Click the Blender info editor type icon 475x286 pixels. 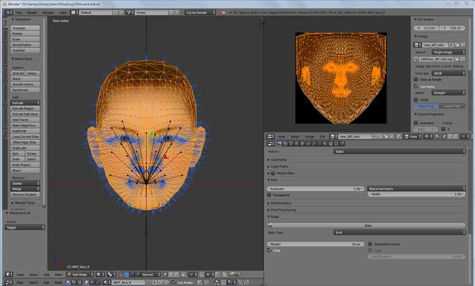[8, 12]
